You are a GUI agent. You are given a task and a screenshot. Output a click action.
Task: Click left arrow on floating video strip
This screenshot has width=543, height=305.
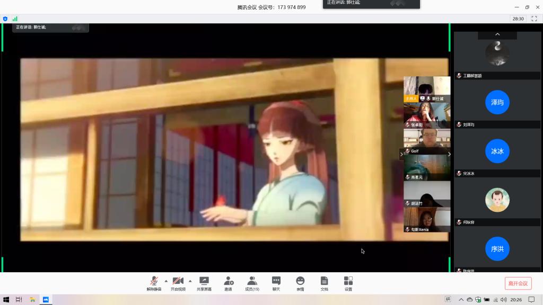click(x=401, y=154)
